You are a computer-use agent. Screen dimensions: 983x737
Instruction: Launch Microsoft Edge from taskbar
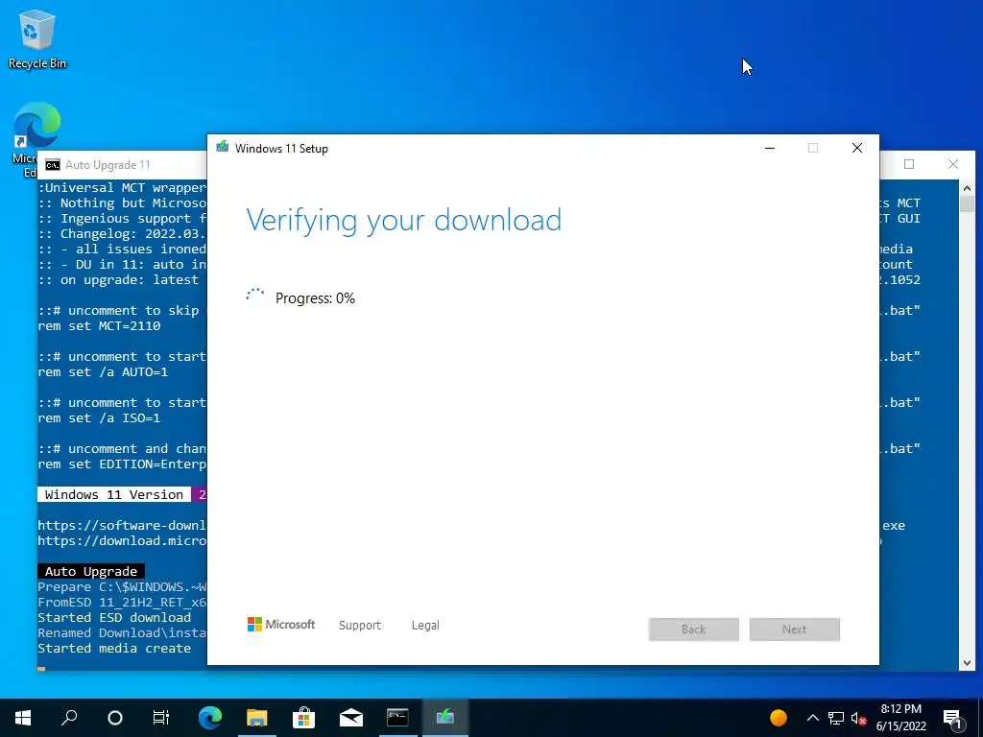tap(210, 718)
